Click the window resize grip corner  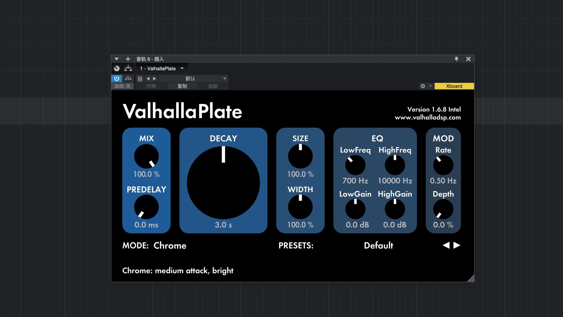(x=471, y=279)
